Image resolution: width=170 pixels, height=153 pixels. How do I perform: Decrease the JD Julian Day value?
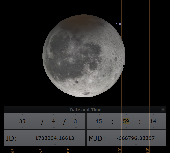click(x=55, y=144)
